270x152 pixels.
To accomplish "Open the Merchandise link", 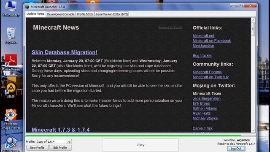I will click(x=203, y=46).
